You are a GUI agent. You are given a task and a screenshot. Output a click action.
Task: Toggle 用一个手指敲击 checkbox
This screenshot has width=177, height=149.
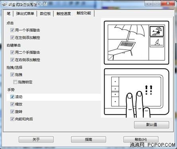(x=12, y=30)
